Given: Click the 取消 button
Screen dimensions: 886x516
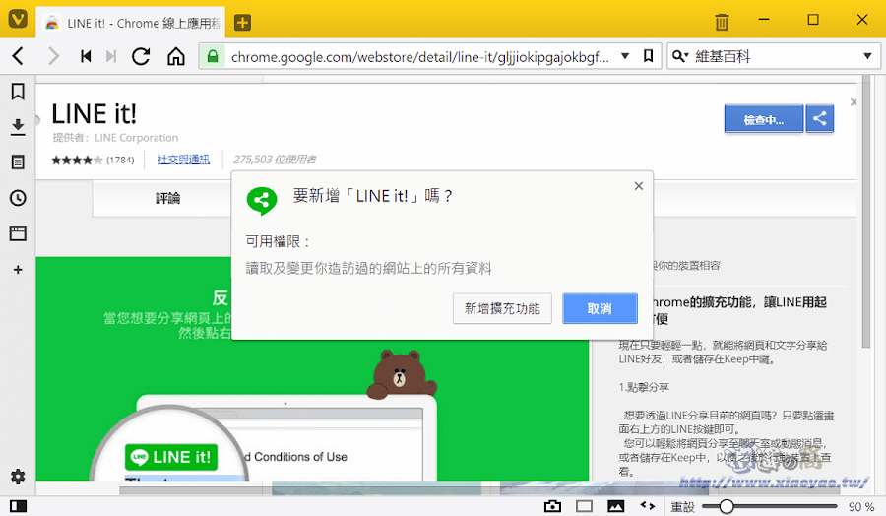Looking at the screenshot, I should pyautogui.click(x=600, y=308).
